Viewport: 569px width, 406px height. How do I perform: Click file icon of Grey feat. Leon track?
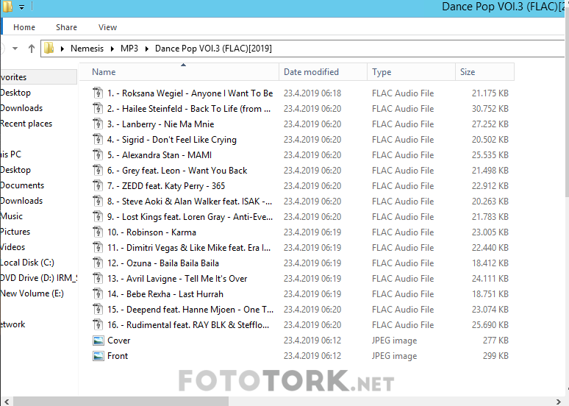tap(98, 170)
